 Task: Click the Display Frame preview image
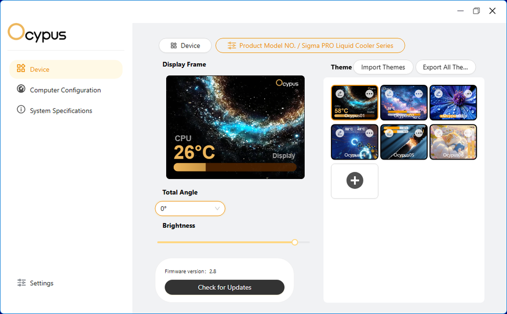(235, 127)
